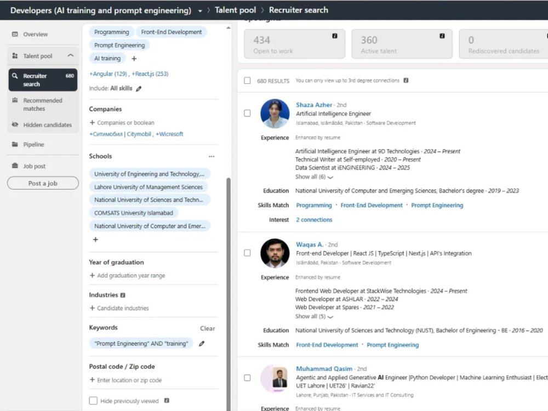
Task: Click Add graduation year range
Action: click(127, 276)
